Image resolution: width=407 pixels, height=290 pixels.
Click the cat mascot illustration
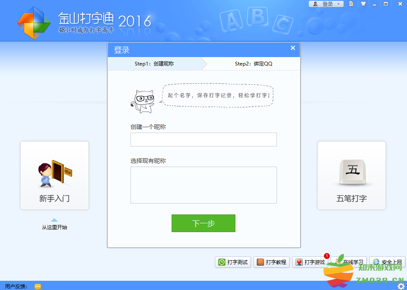pyautogui.click(x=143, y=101)
